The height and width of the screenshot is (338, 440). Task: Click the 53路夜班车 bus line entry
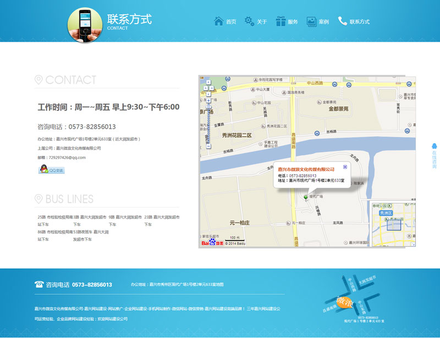tap(91, 236)
